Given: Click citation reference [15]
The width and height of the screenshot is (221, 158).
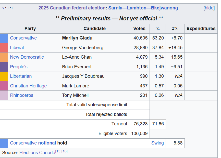Looking at the screenshot, I should [x=58, y=151].
